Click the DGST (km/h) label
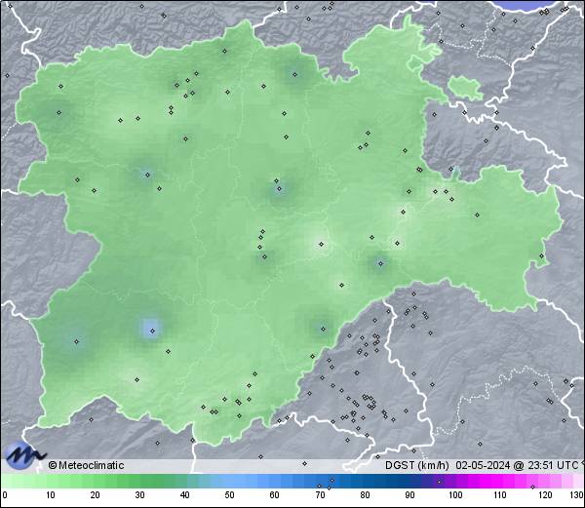This screenshot has width=585, height=508. (416, 465)
